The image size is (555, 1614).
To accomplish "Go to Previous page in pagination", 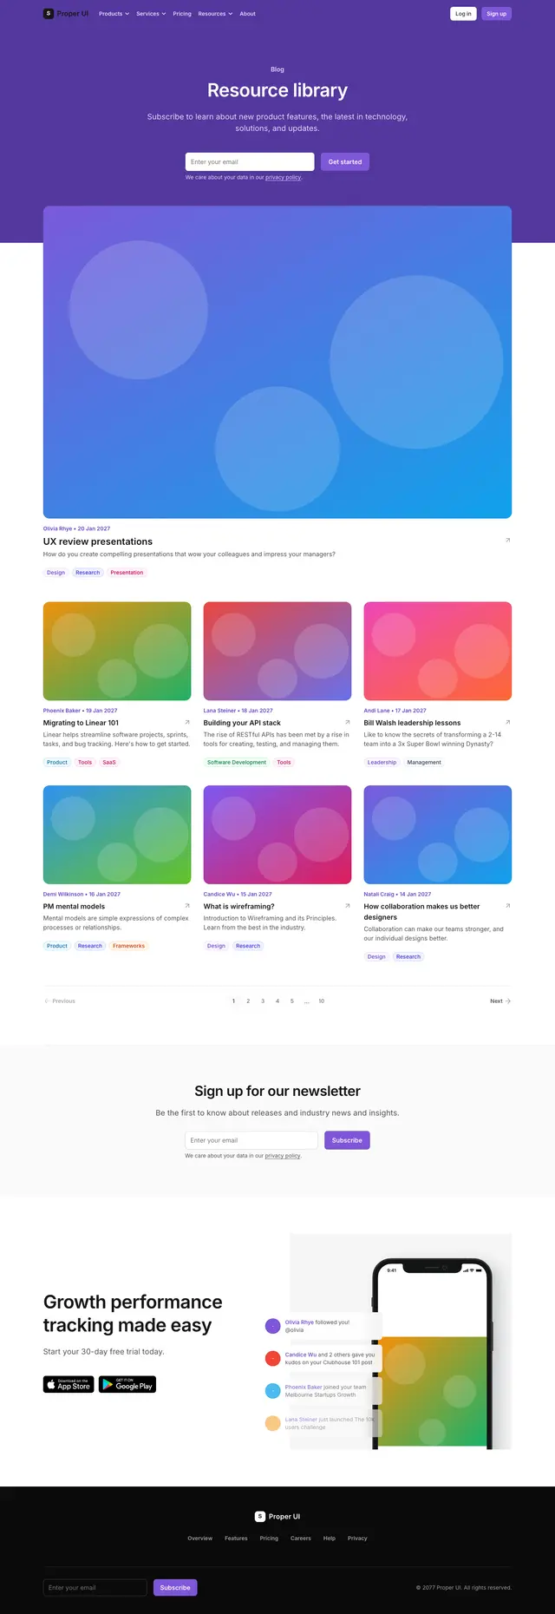I will 60,1001.
